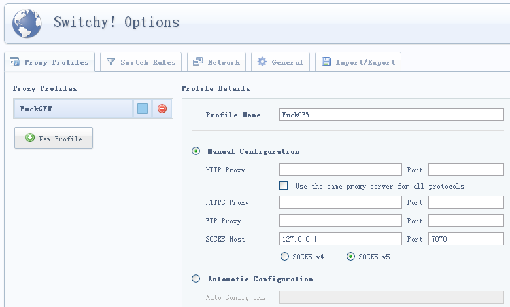The image size is (510, 307).
Task: Click the Profile Name input field
Action: click(391, 115)
